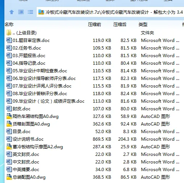
Task: Select file name 04.指导记录.doc
Action: click(29, 63)
